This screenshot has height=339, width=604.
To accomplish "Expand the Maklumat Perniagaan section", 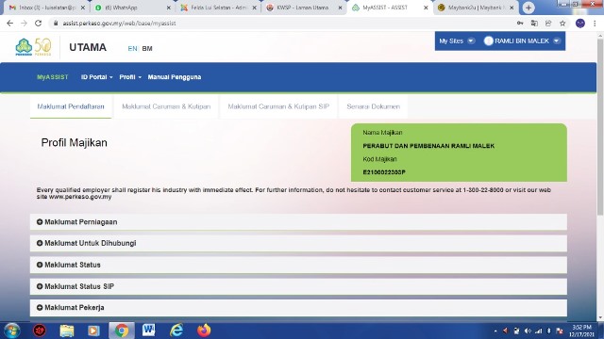I will click(298, 222).
